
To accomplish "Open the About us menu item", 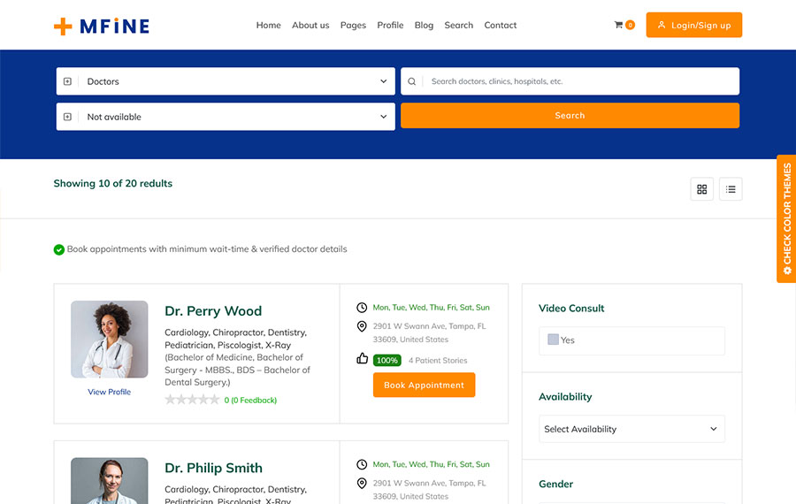I will (x=310, y=26).
